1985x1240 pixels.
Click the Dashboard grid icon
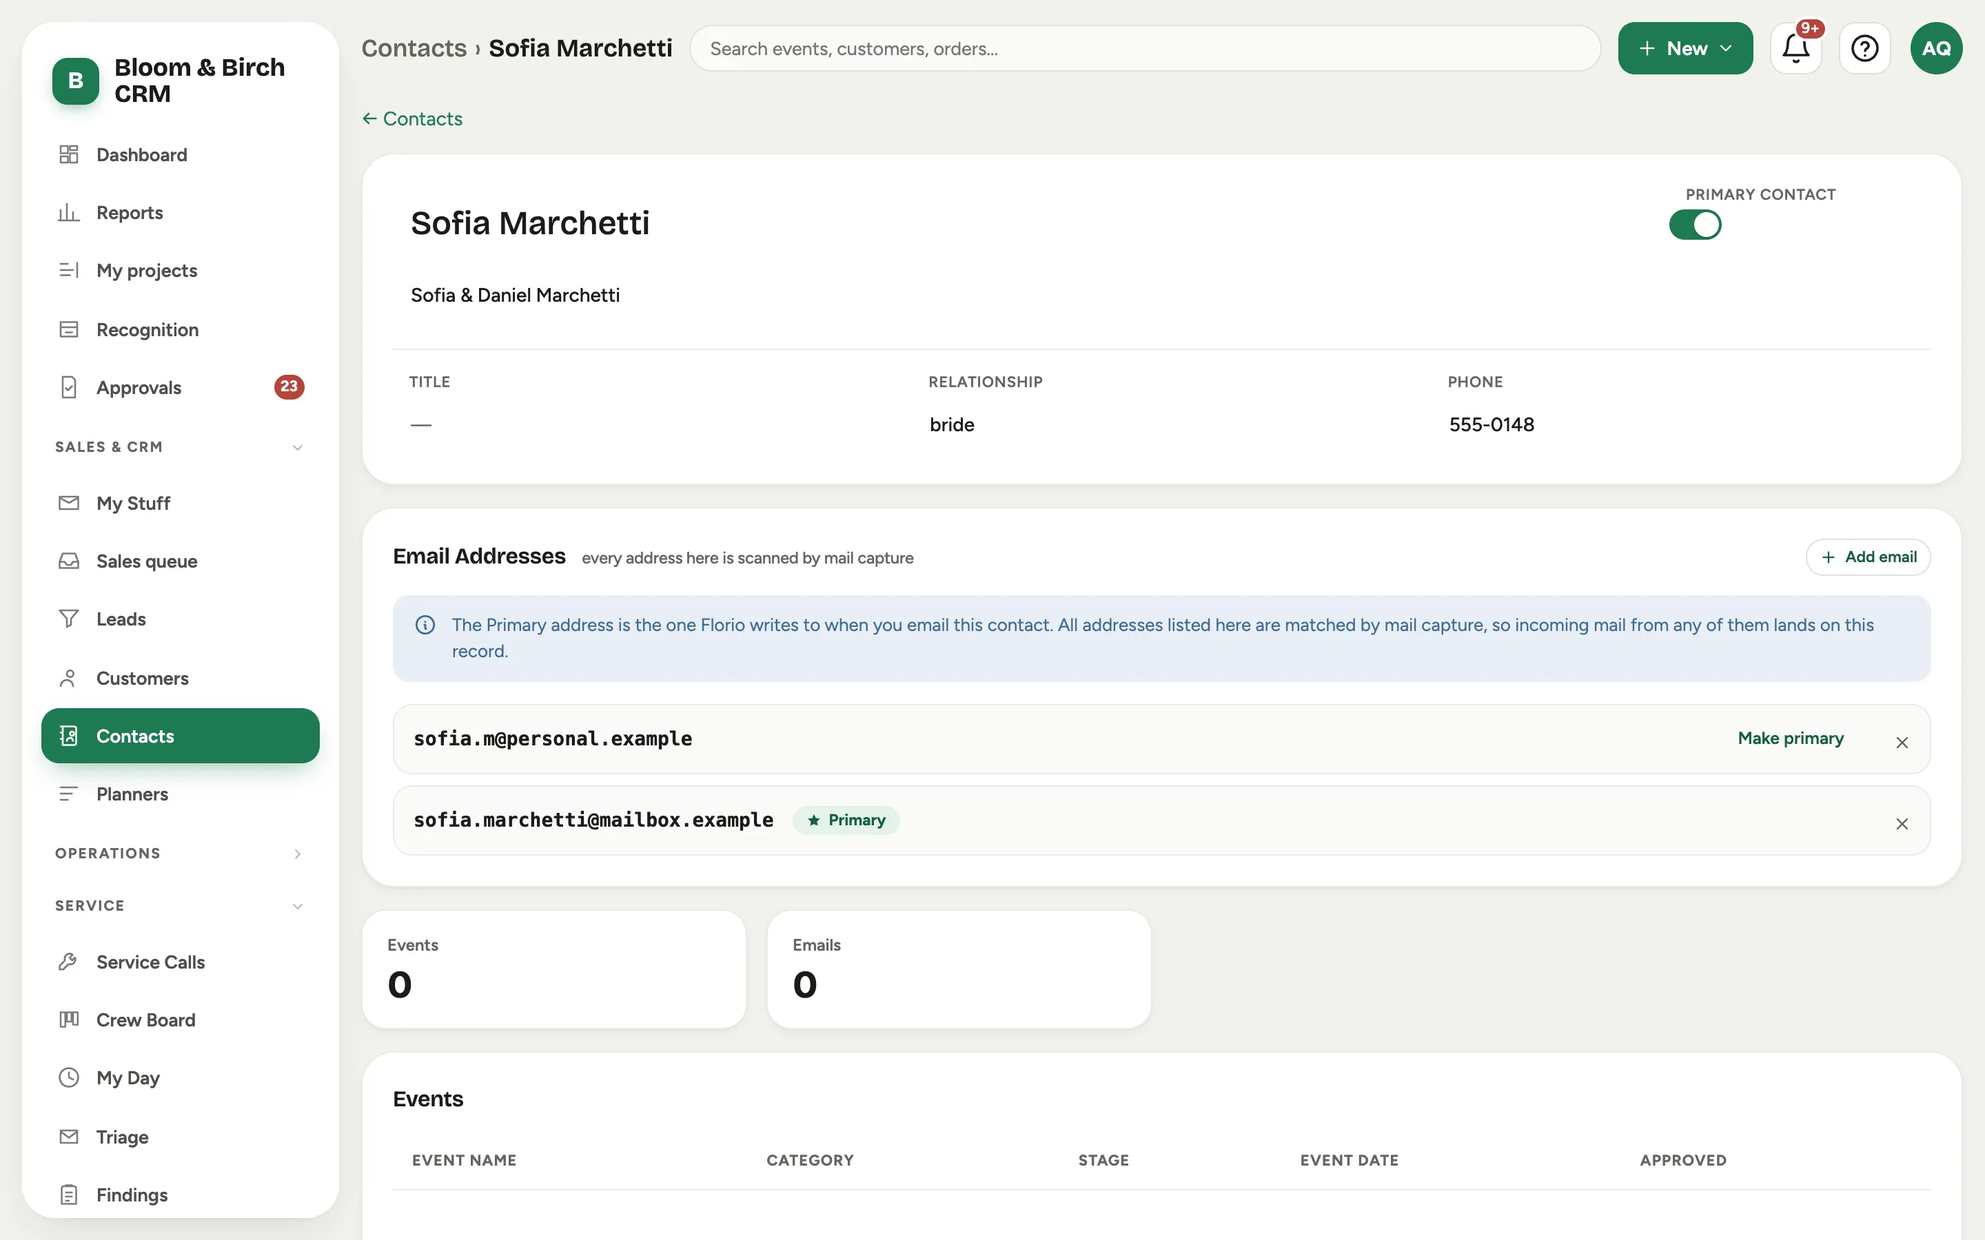pyautogui.click(x=69, y=154)
